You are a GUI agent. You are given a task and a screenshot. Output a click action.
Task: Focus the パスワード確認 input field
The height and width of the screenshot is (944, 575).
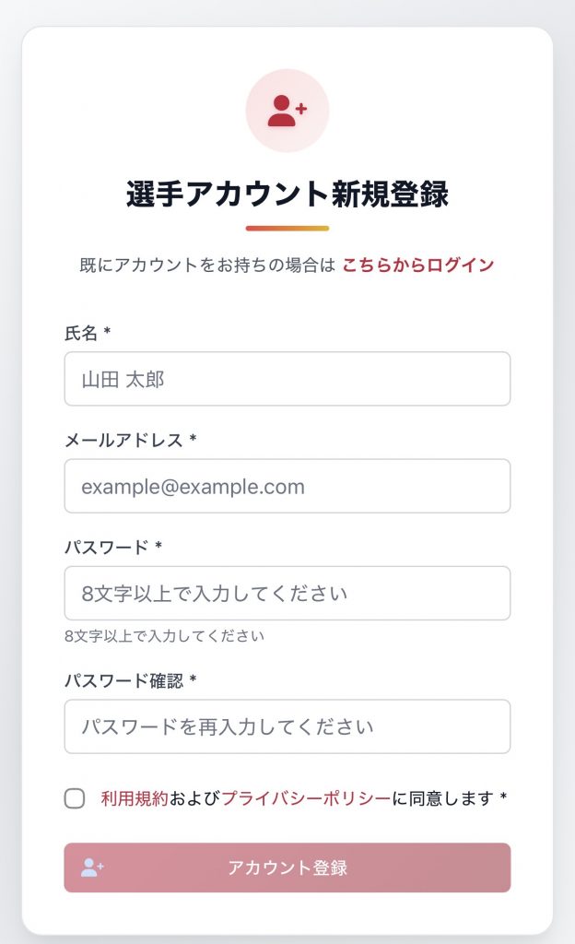287,726
